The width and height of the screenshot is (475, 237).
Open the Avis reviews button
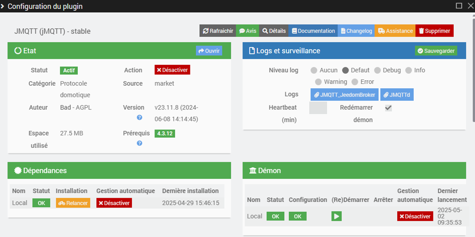coord(248,31)
